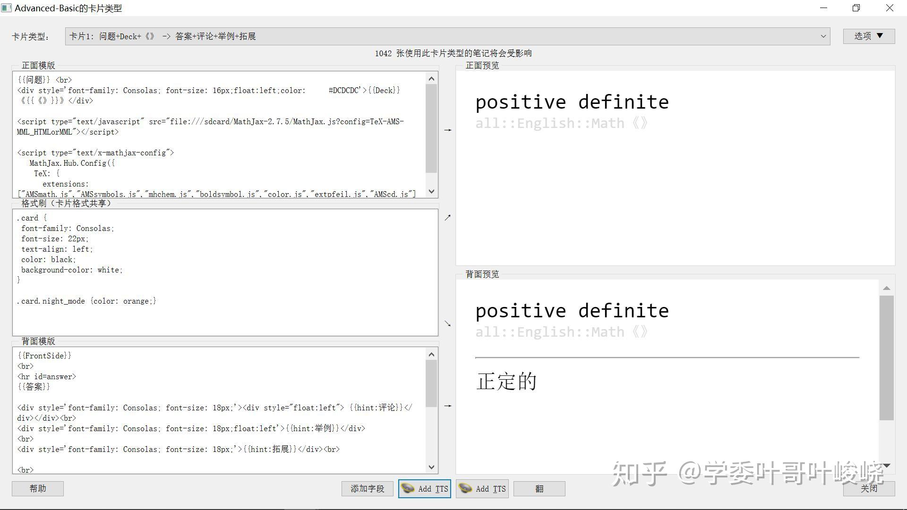Click the 关闭 close button

coord(869,489)
